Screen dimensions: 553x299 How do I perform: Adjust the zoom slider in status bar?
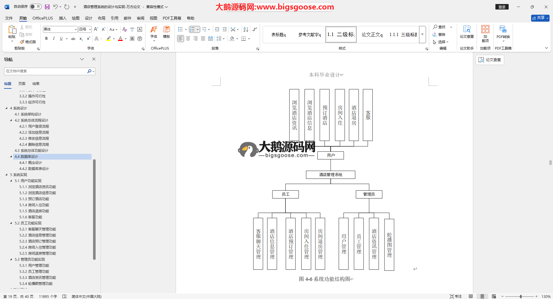(x=520, y=296)
